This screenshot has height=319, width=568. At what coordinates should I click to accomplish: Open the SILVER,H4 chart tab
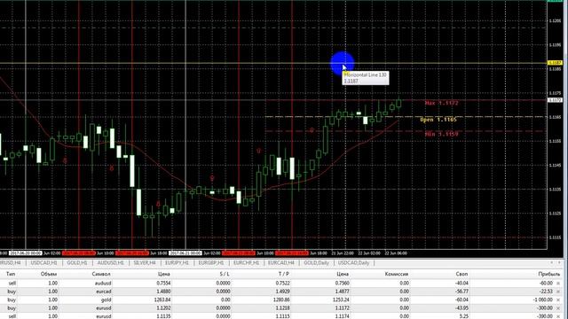145,263
